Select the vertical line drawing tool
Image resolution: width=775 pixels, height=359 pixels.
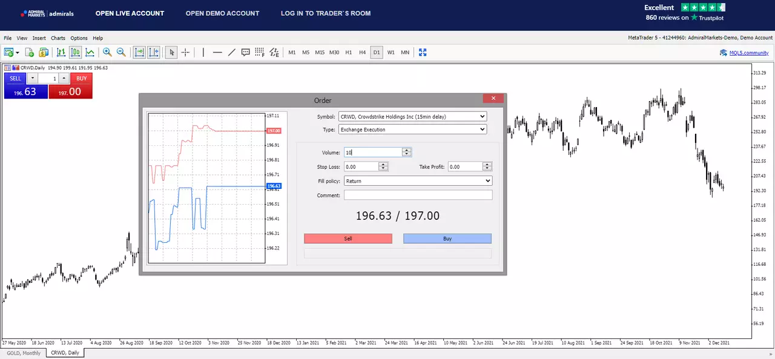click(x=203, y=53)
